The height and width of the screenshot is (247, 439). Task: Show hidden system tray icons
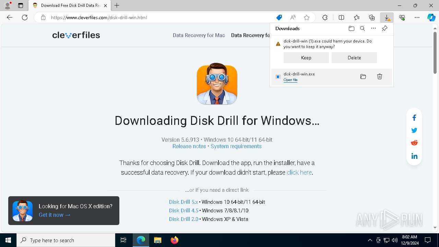[x=370, y=240]
